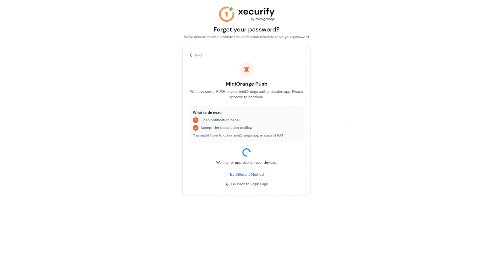Image resolution: width=492 pixels, height=269 pixels.
Task: Click the Back text link
Action: (x=199, y=55)
